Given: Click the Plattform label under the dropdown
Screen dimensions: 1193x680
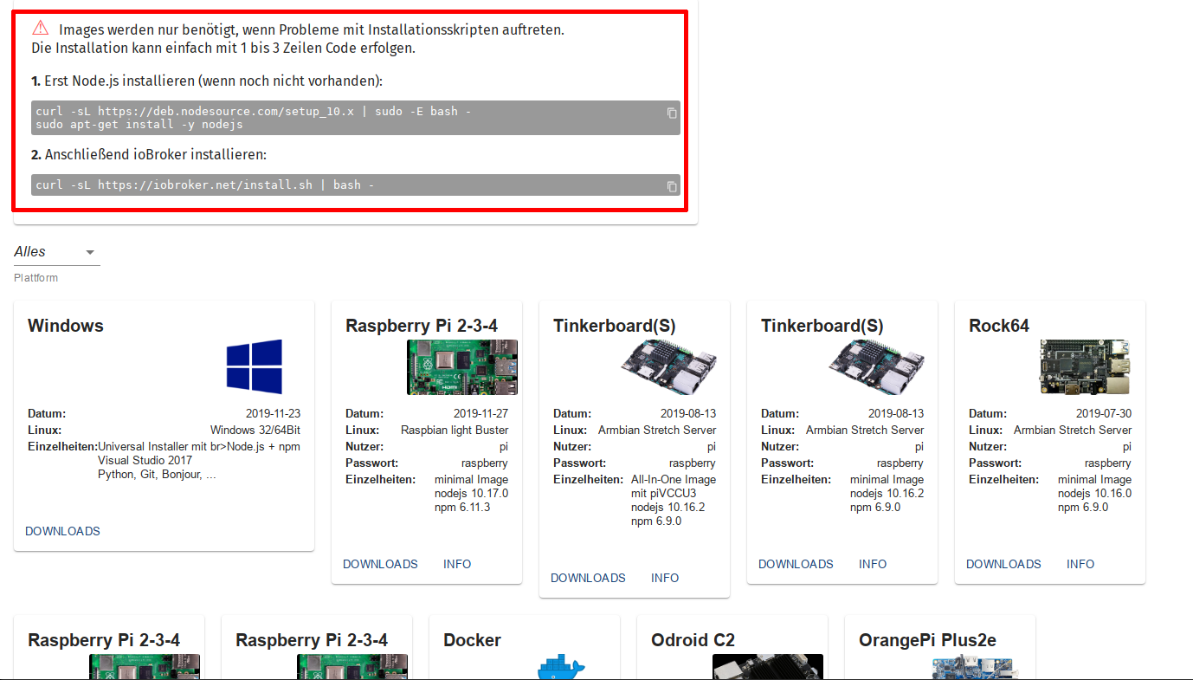Looking at the screenshot, I should click(35, 278).
